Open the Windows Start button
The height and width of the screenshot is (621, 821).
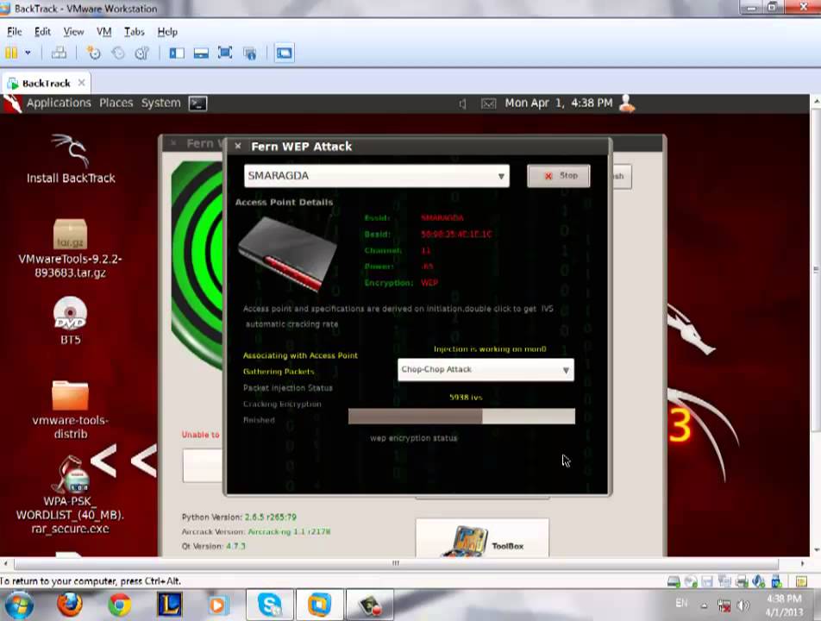pyautogui.click(x=19, y=605)
